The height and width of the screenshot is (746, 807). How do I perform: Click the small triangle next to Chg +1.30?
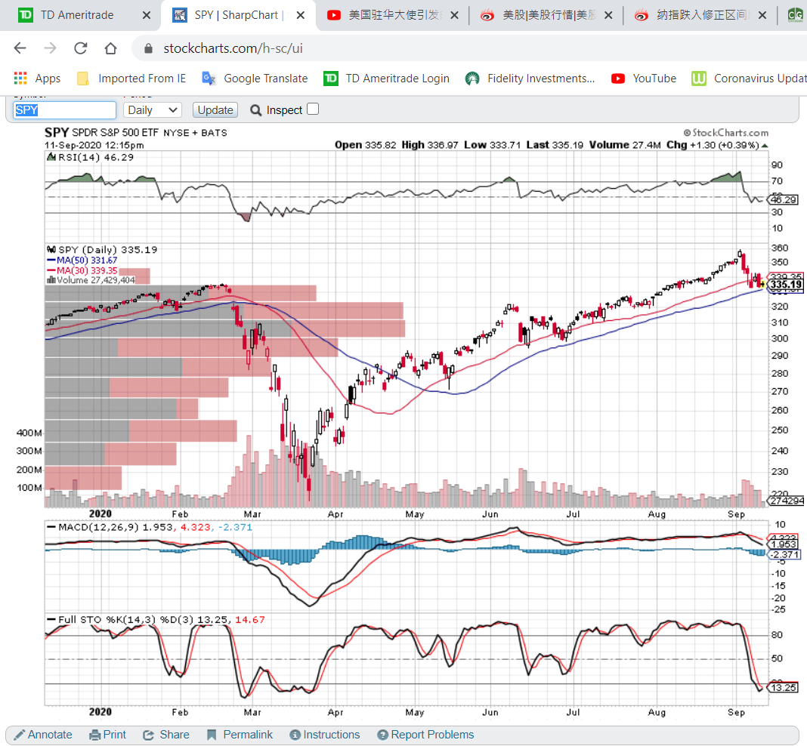(765, 146)
